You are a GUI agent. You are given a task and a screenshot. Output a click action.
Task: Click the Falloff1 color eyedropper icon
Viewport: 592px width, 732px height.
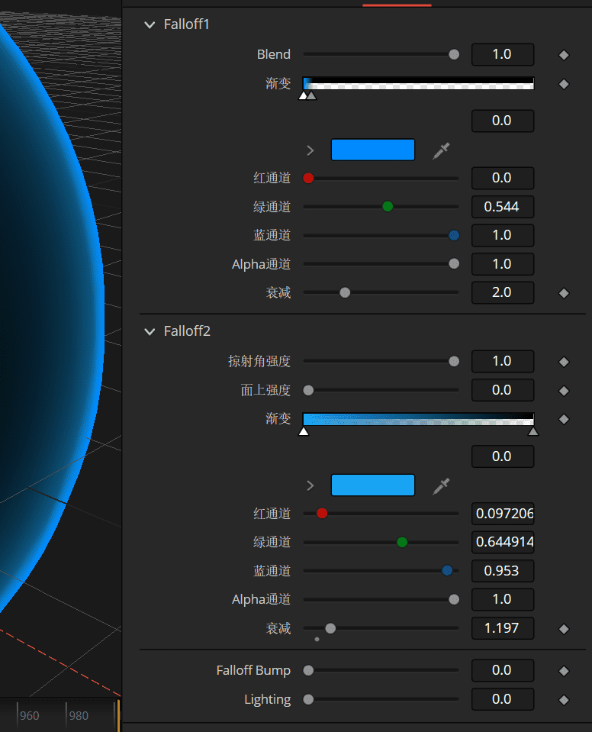[441, 150]
